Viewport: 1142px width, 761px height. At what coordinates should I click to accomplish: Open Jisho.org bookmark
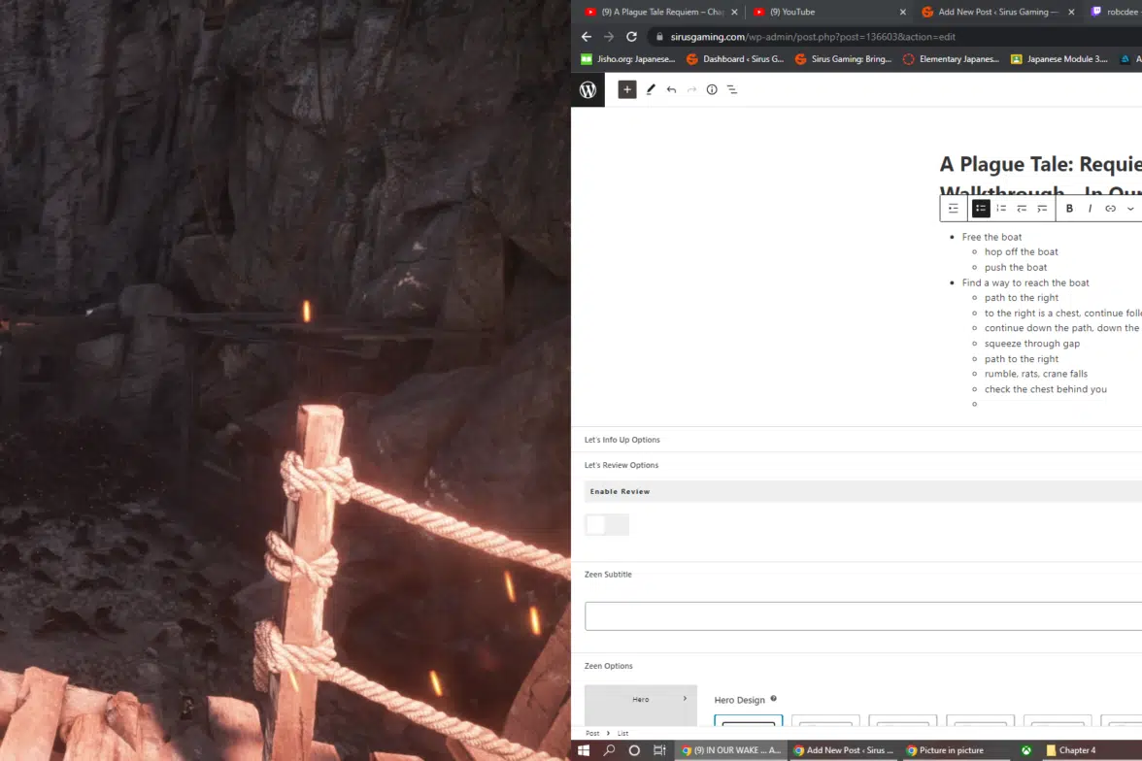coord(627,59)
